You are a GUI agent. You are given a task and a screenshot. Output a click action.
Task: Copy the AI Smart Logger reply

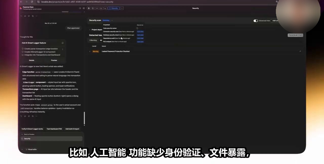33,116
